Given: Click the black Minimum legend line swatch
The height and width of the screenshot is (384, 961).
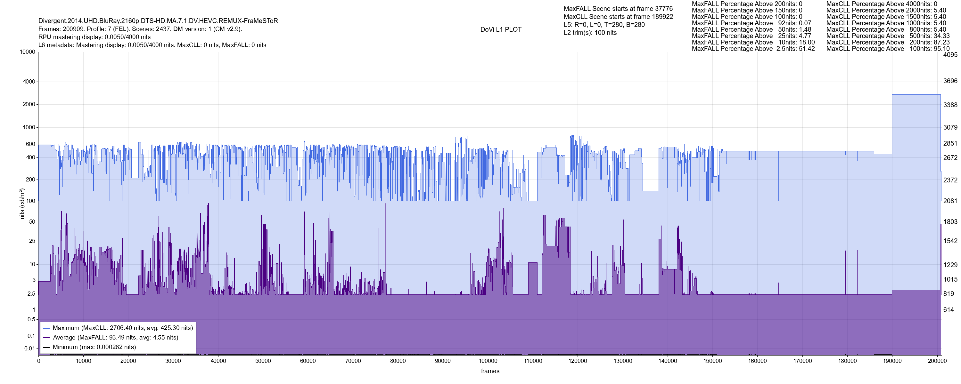Looking at the screenshot, I should pos(46,347).
